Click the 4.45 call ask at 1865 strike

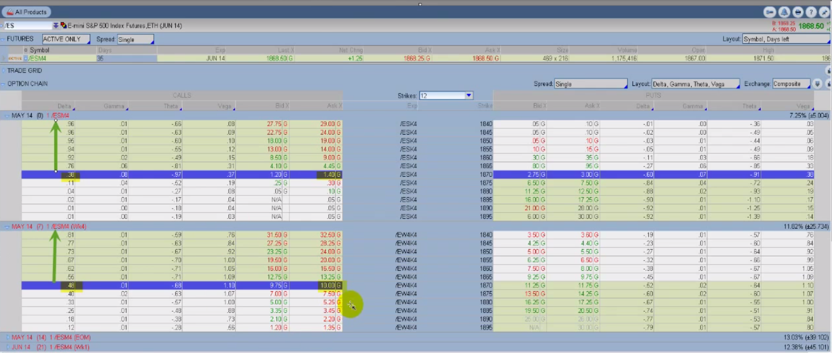[x=329, y=166]
